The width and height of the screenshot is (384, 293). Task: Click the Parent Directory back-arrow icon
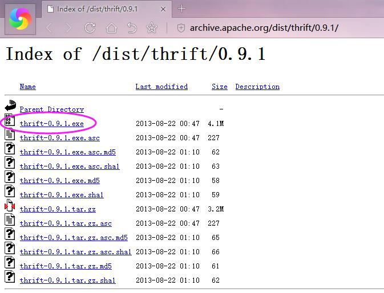point(10,105)
